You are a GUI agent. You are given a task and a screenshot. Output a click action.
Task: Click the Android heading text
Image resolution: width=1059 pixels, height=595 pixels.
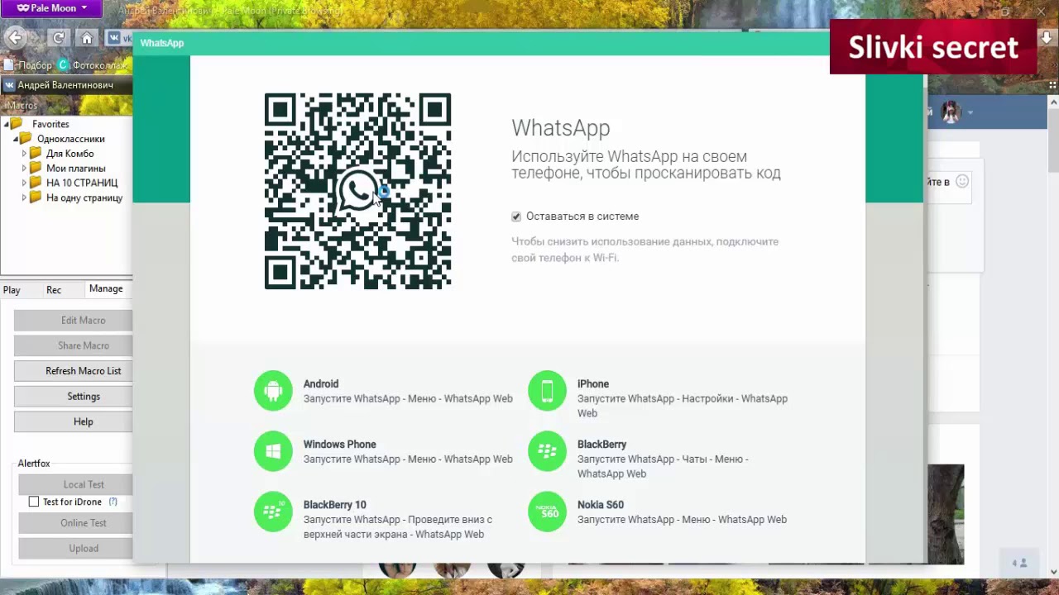(321, 384)
